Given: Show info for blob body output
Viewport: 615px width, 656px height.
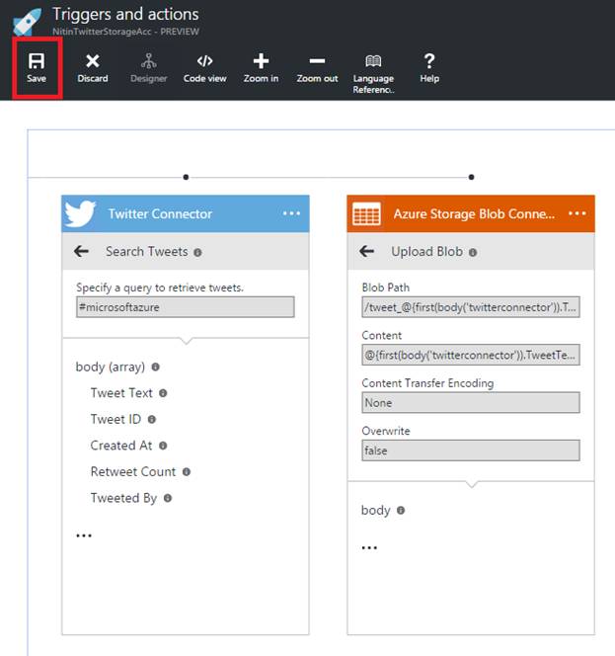Looking at the screenshot, I should tap(401, 511).
